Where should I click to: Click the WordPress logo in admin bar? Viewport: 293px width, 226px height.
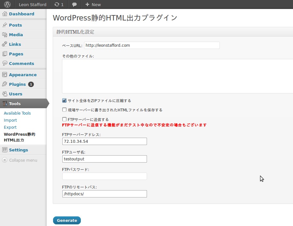7,4
